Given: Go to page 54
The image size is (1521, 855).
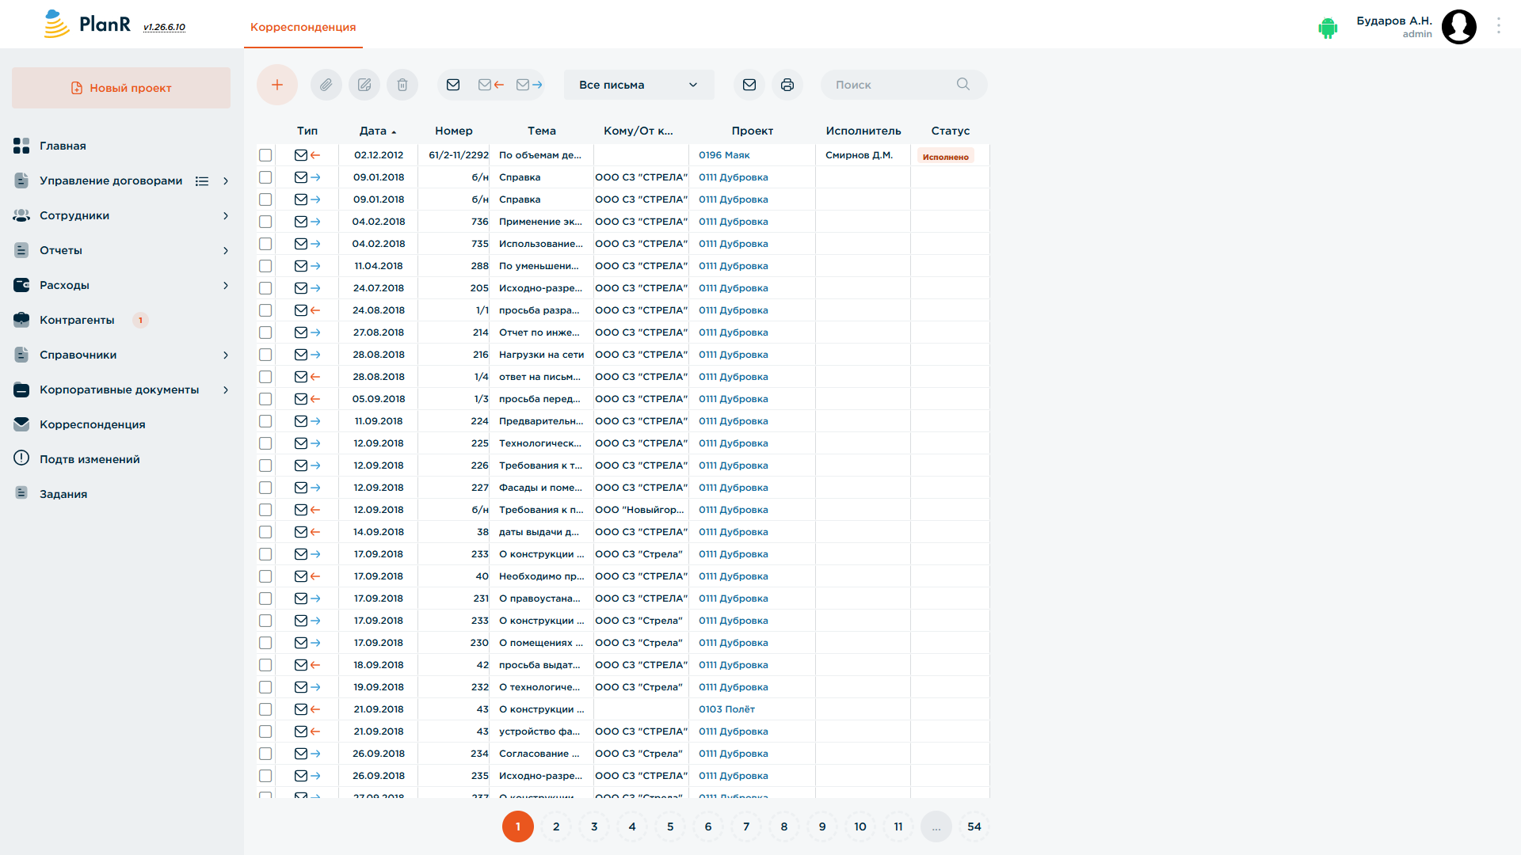Looking at the screenshot, I should pos(974,826).
